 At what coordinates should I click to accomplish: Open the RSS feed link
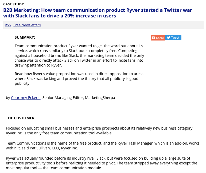(8, 25)
